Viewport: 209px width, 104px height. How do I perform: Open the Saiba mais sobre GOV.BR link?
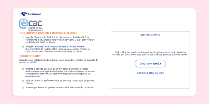coord(150,73)
